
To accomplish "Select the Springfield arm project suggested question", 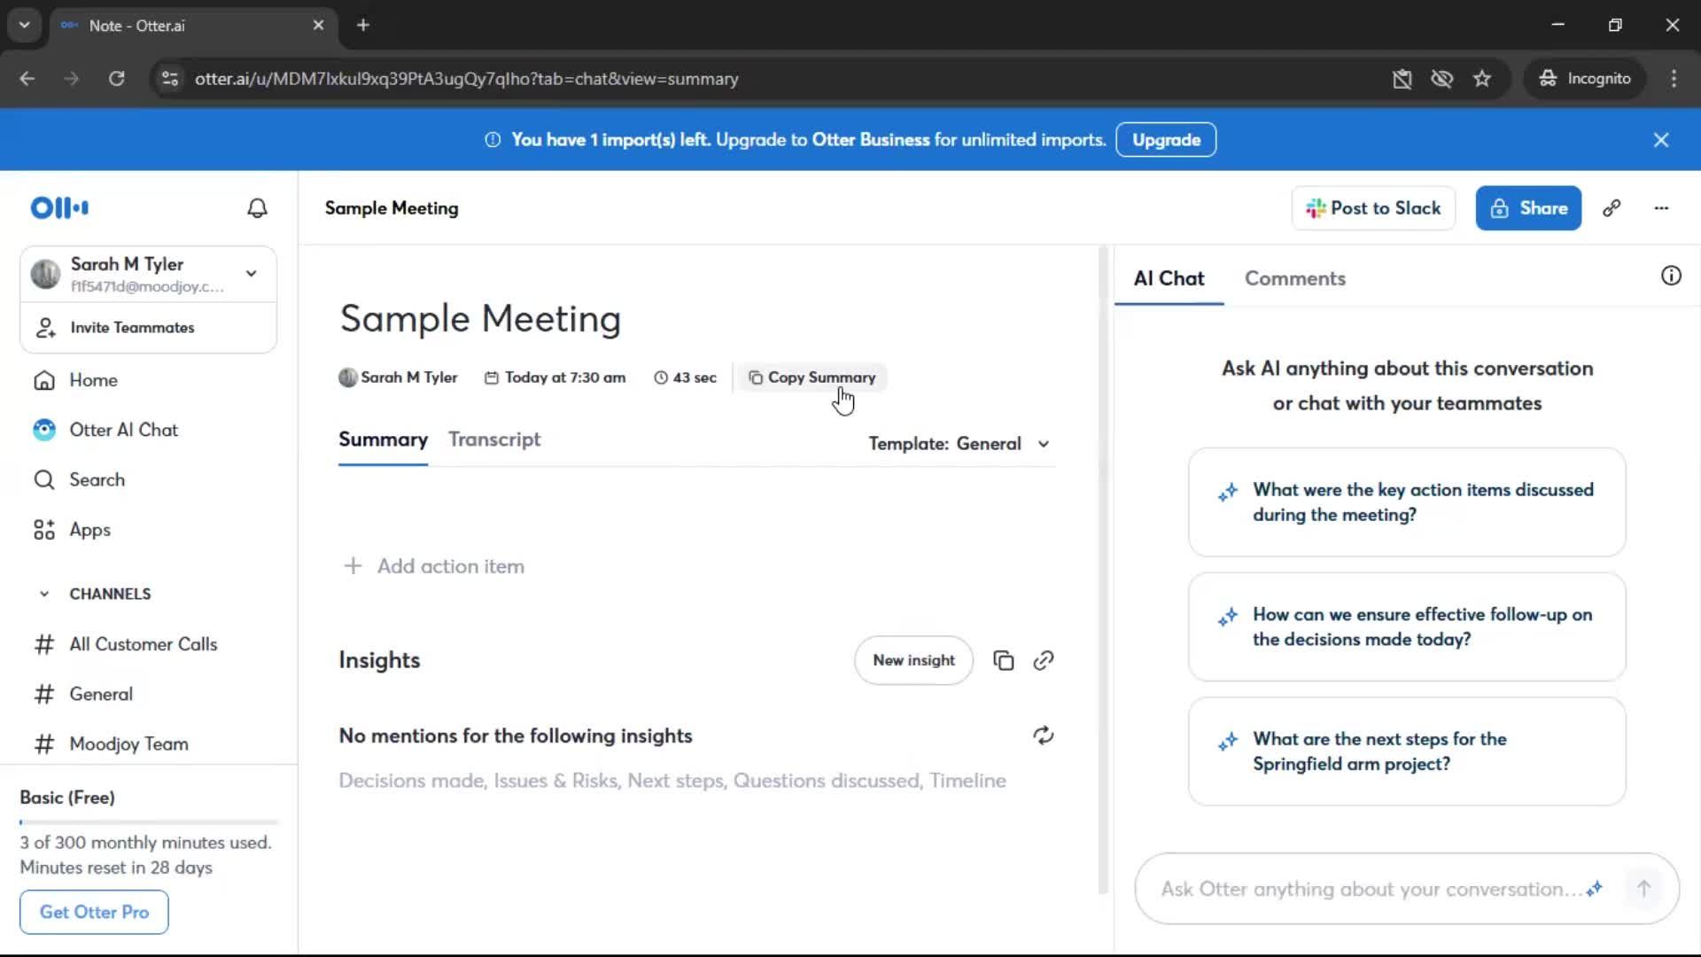I will tap(1407, 752).
